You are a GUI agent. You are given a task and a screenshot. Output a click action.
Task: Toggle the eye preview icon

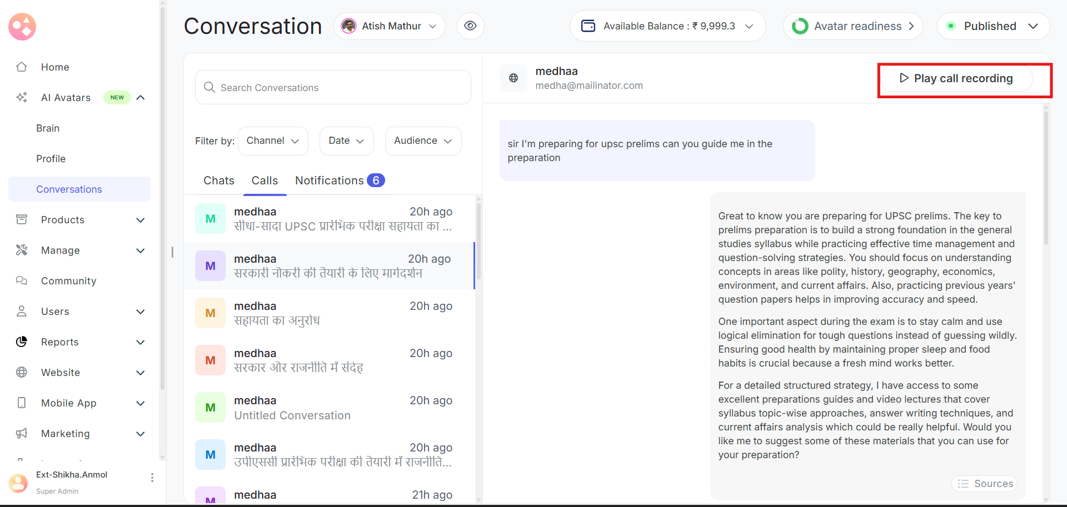pyautogui.click(x=470, y=26)
